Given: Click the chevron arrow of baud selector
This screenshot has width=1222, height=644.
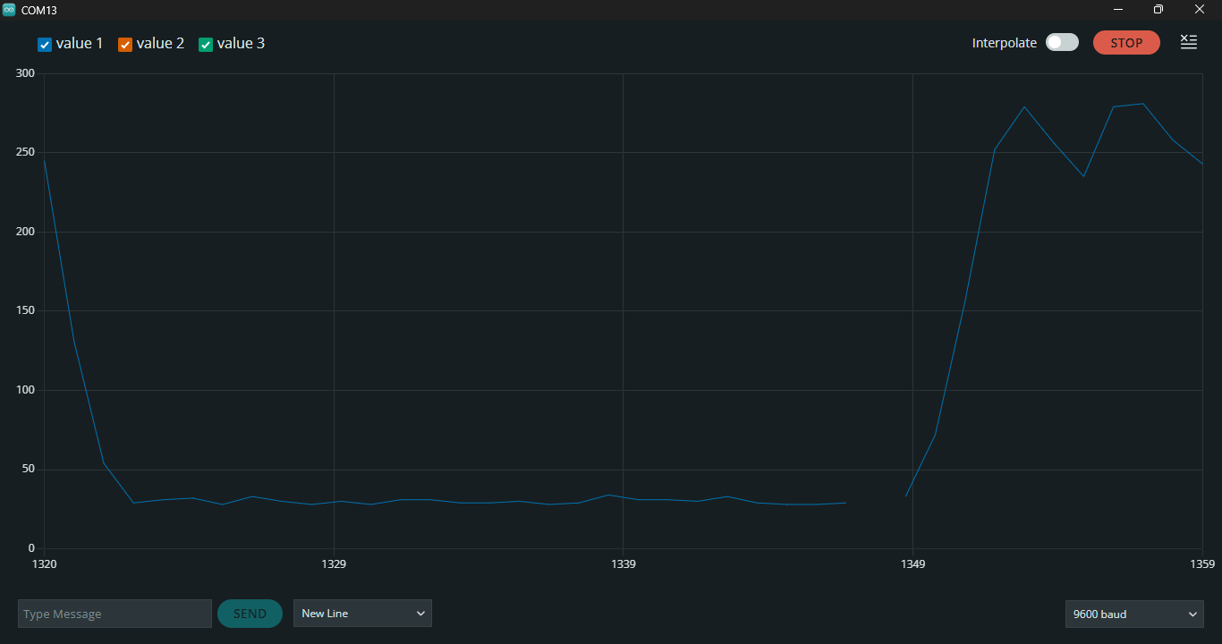Looking at the screenshot, I should (x=1192, y=614).
